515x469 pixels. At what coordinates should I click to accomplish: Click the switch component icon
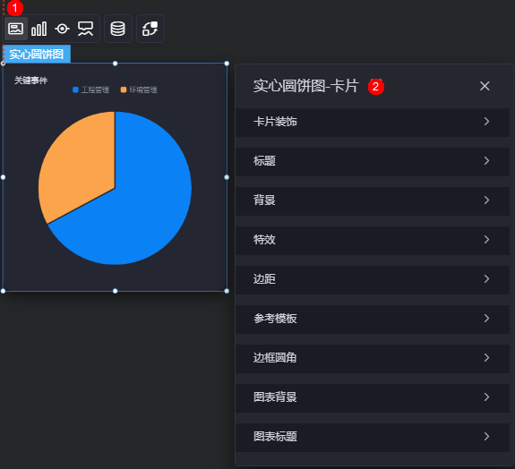(150, 29)
